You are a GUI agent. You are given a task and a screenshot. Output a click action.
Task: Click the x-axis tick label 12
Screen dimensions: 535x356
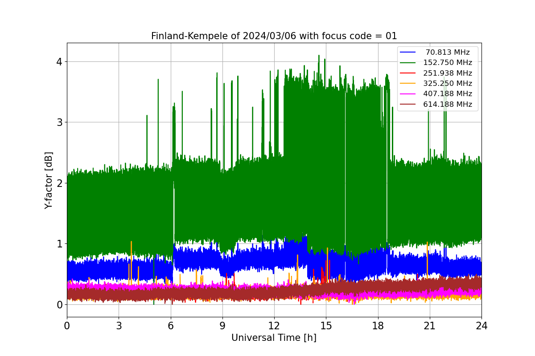pyautogui.click(x=274, y=326)
